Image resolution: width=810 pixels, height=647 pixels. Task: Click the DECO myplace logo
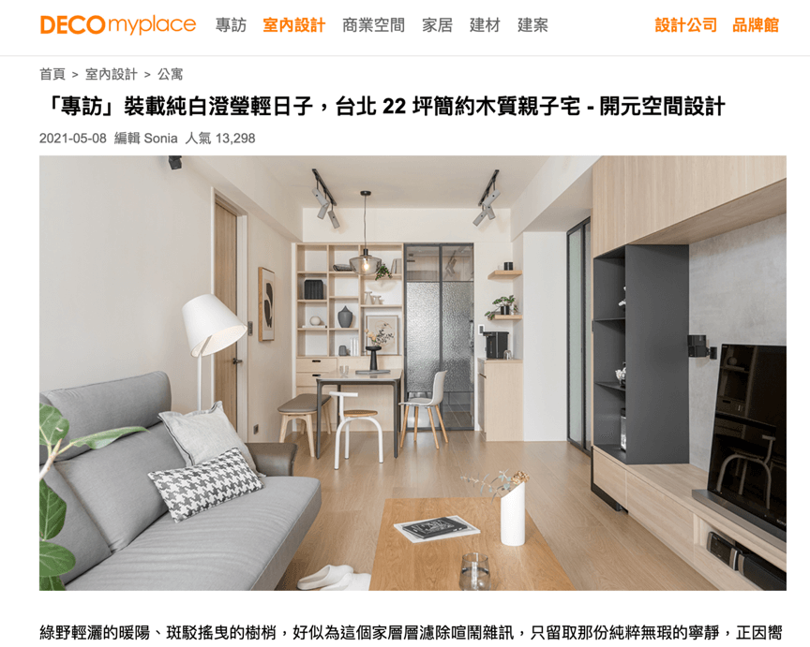(x=118, y=24)
